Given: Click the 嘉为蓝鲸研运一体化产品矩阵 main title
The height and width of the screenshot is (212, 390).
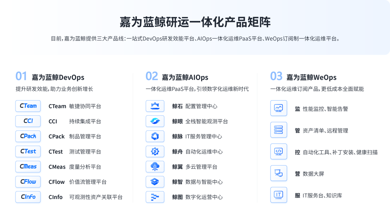Looking at the screenshot, I should pyautogui.click(x=195, y=22).
